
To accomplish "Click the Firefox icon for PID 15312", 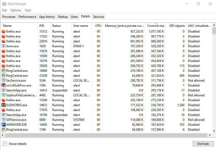I will [4, 31].
